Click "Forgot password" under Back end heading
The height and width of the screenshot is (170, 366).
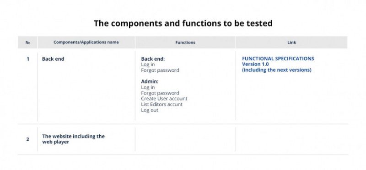point(160,70)
